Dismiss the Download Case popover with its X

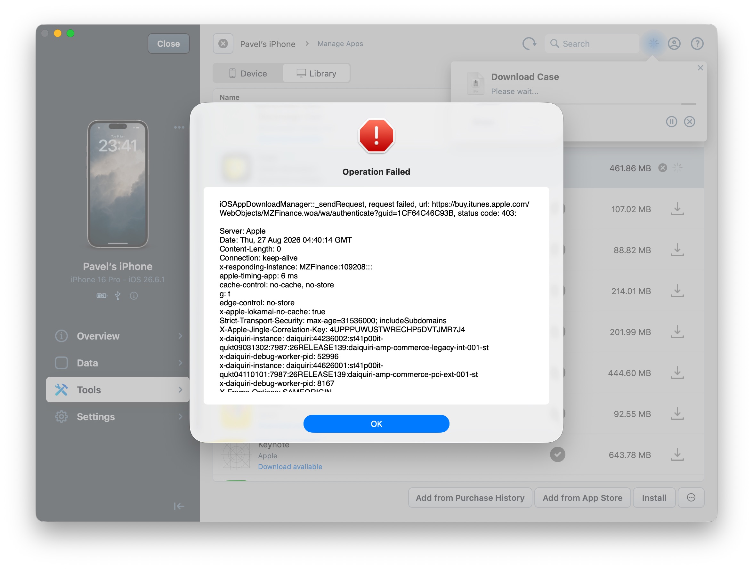click(700, 68)
